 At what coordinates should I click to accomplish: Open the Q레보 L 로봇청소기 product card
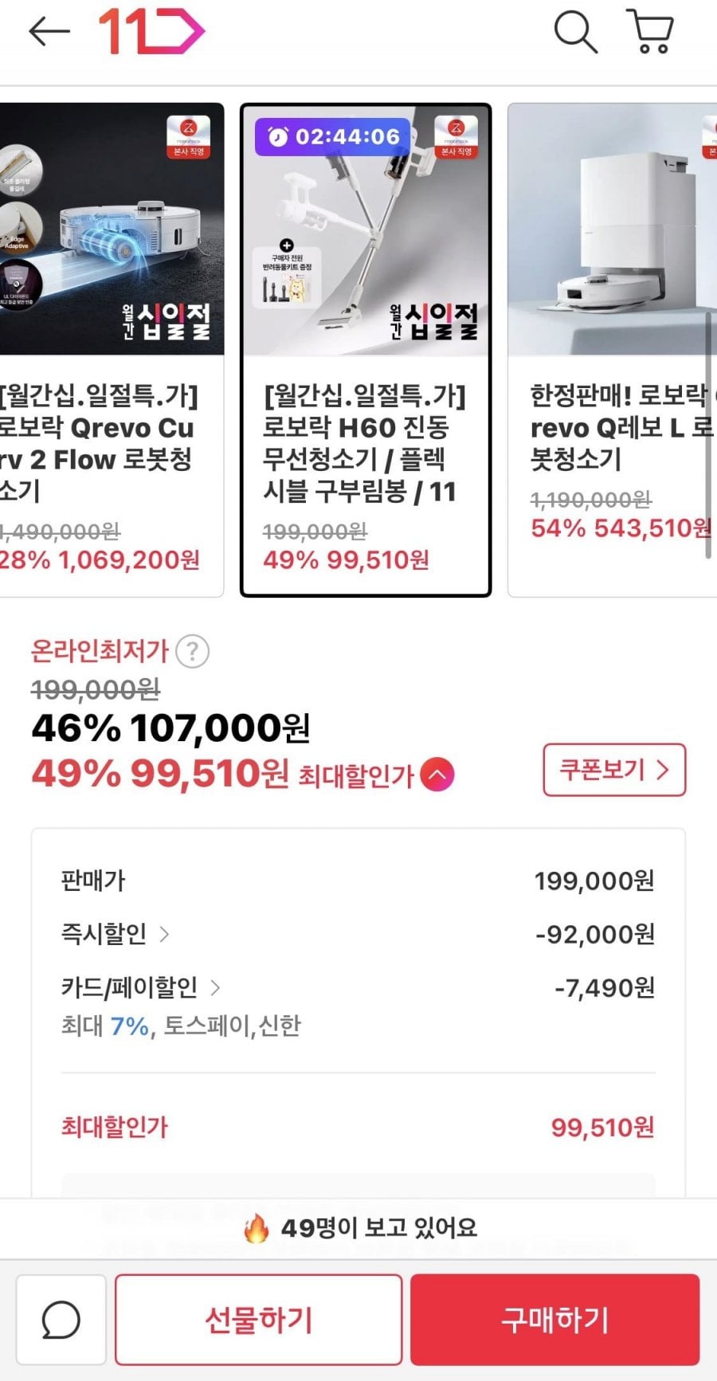click(613, 349)
